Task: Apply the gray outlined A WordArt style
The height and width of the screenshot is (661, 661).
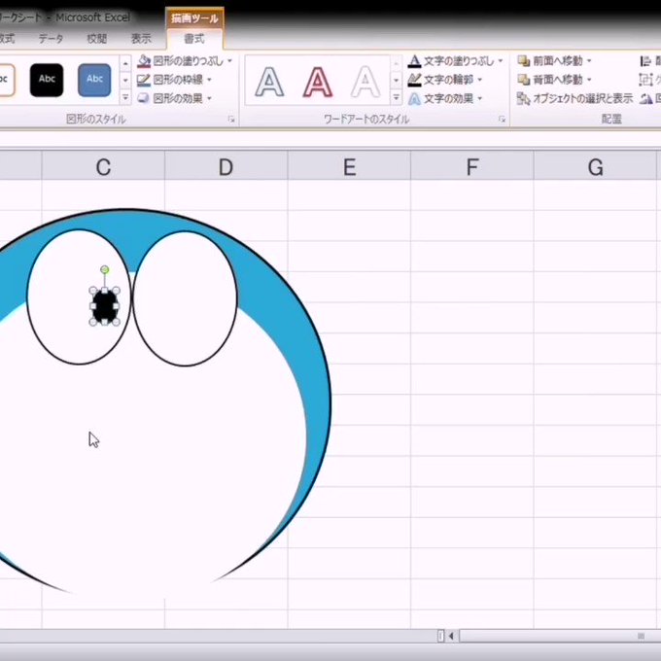Action: (269, 82)
